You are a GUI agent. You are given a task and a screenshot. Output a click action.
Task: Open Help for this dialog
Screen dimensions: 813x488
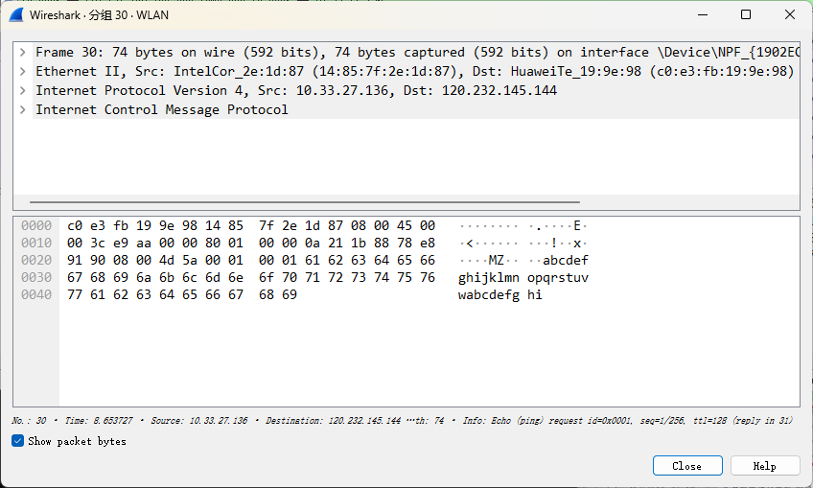[x=764, y=466]
